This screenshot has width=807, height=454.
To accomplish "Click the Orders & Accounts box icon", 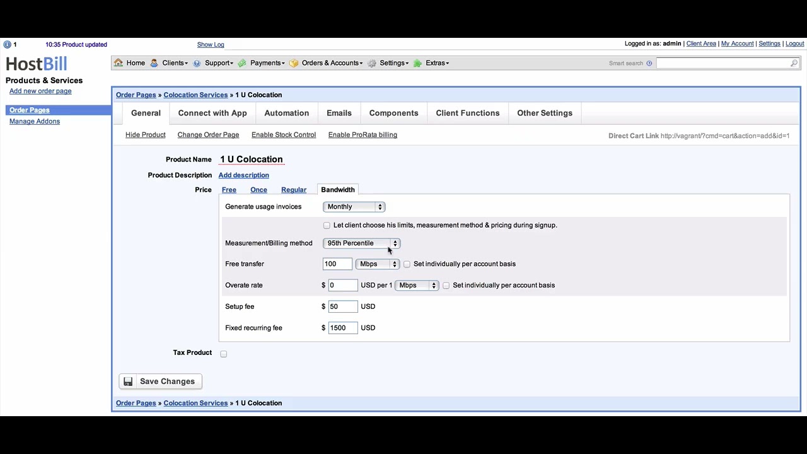I will click(293, 63).
